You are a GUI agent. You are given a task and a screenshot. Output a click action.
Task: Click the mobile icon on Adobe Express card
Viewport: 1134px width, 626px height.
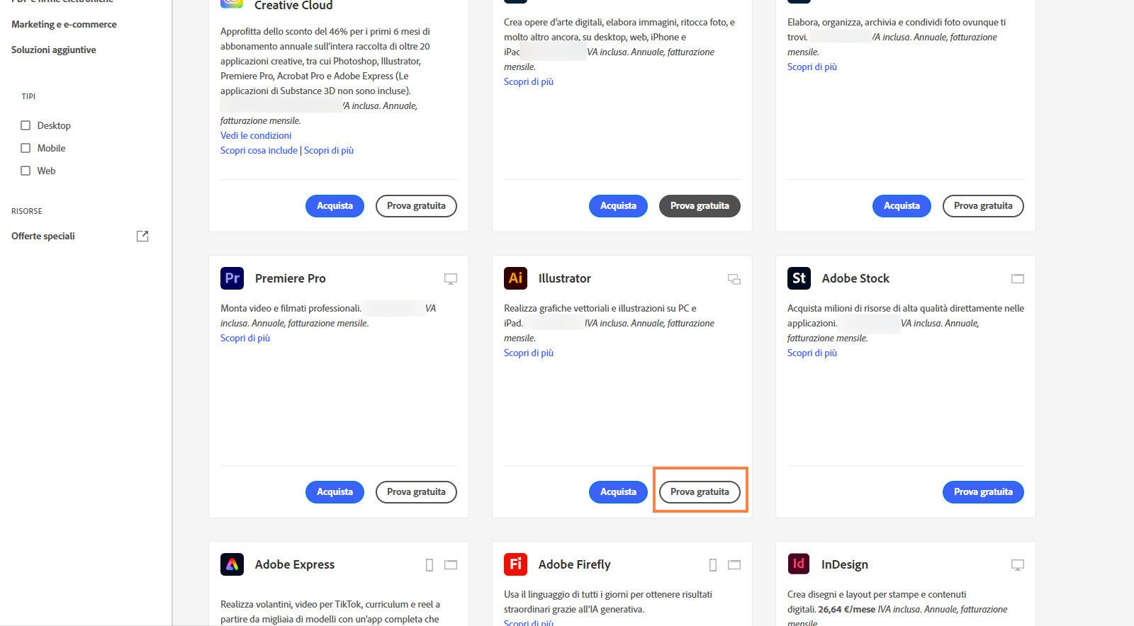tap(429, 565)
